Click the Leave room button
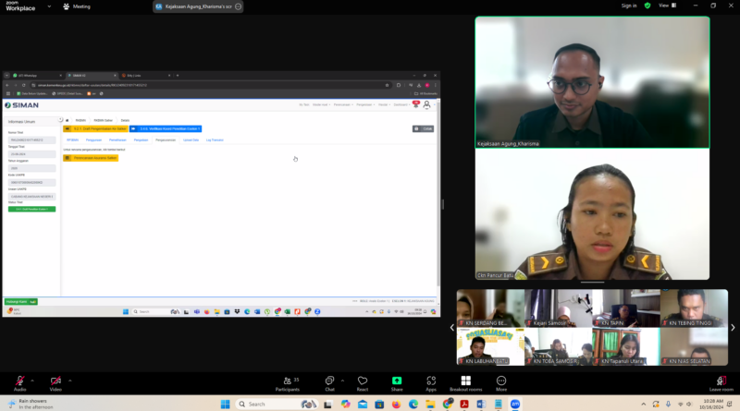 tap(721, 382)
